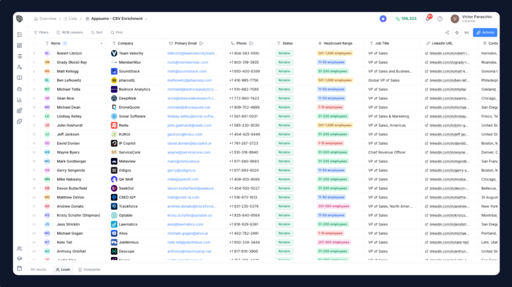Open email matt@soundstack.com

pyautogui.click(x=187, y=71)
